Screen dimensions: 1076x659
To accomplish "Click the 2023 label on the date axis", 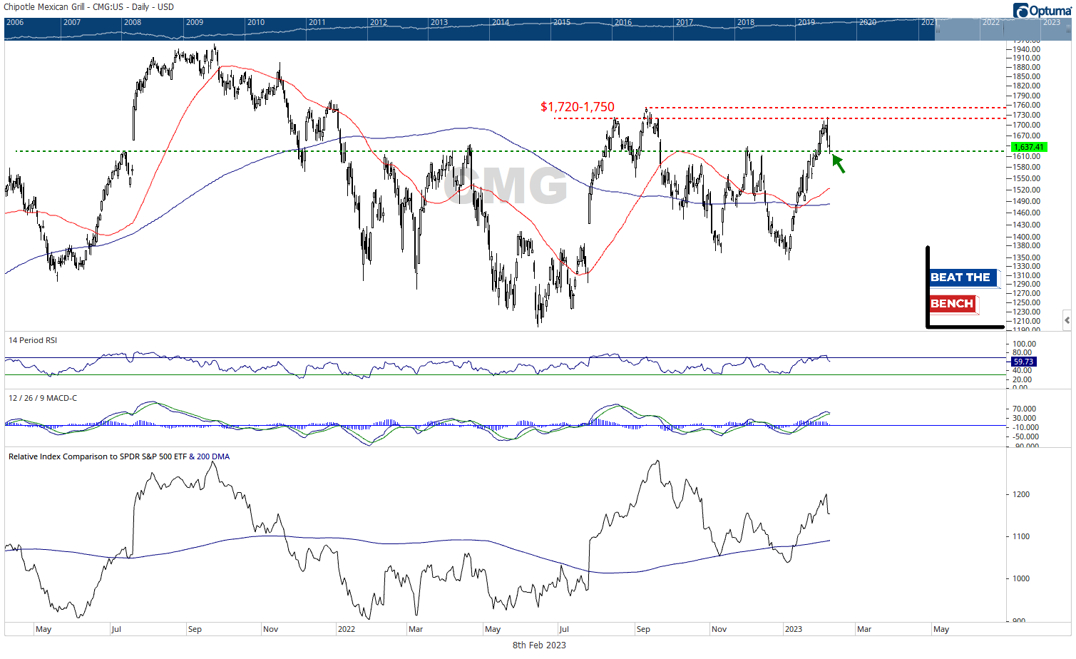I will pos(793,629).
